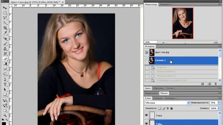
Task: Close the Цвет глаз.jpg document tab
Action: click(x=63, y=2)
